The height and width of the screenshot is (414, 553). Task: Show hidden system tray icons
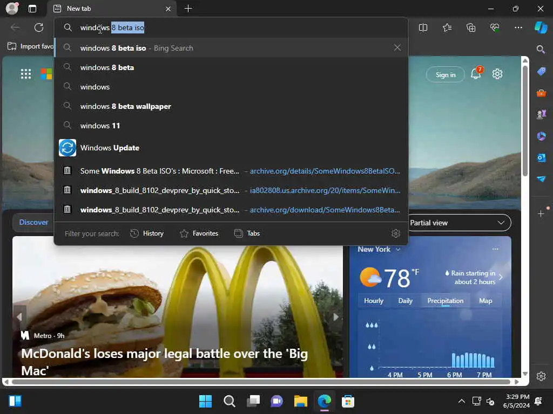pos(461,401)
